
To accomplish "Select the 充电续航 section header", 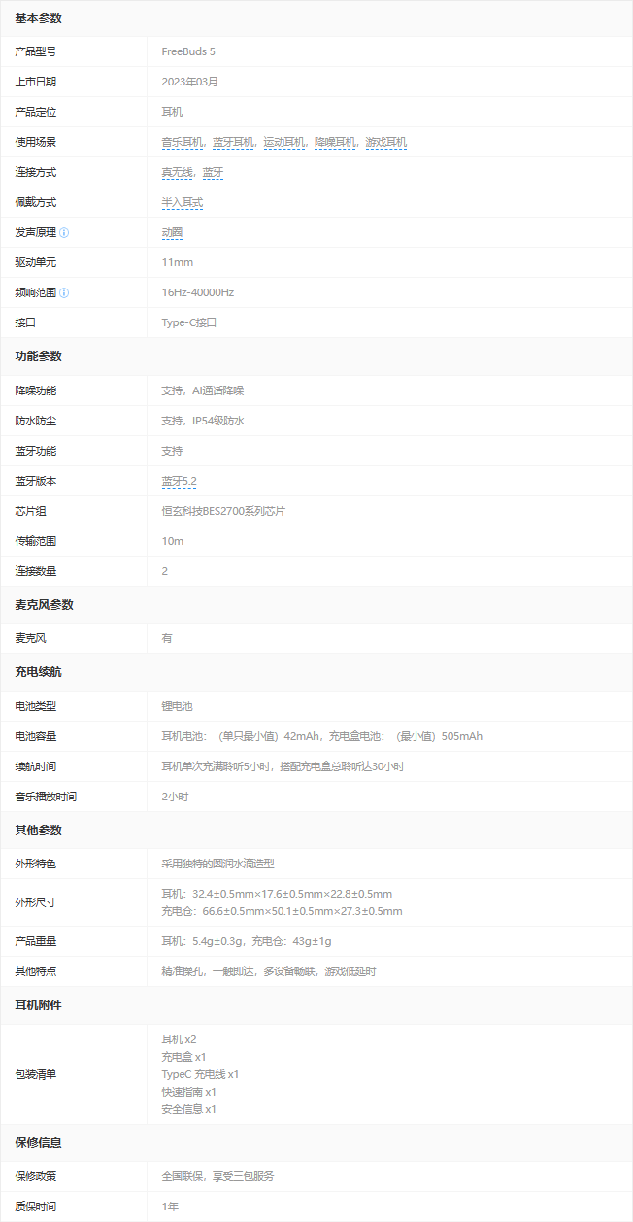I will (38, 672).
